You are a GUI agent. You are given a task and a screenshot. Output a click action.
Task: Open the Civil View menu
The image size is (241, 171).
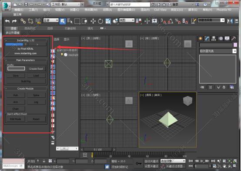click(161, 10)
